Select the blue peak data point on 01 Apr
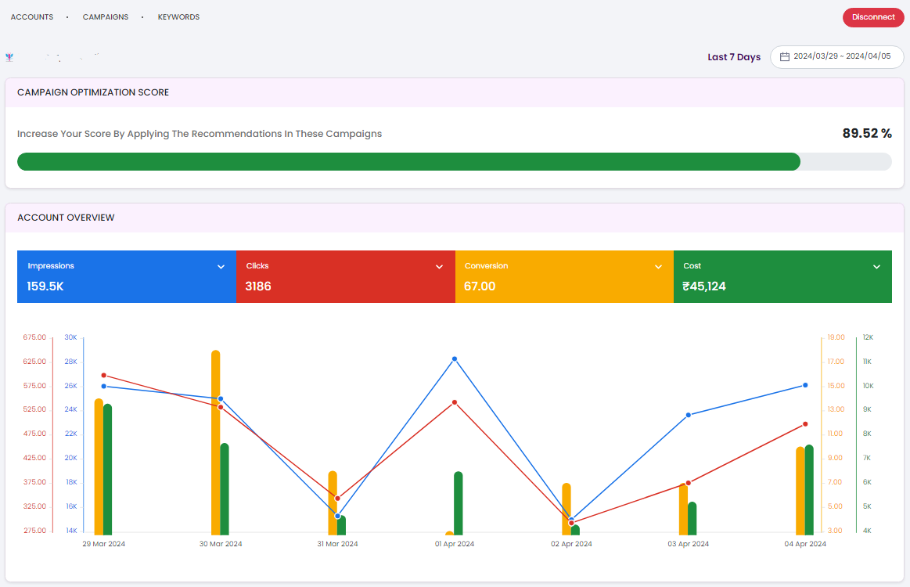The height and width of the screenshot is (587, 910). pos(455,360)
